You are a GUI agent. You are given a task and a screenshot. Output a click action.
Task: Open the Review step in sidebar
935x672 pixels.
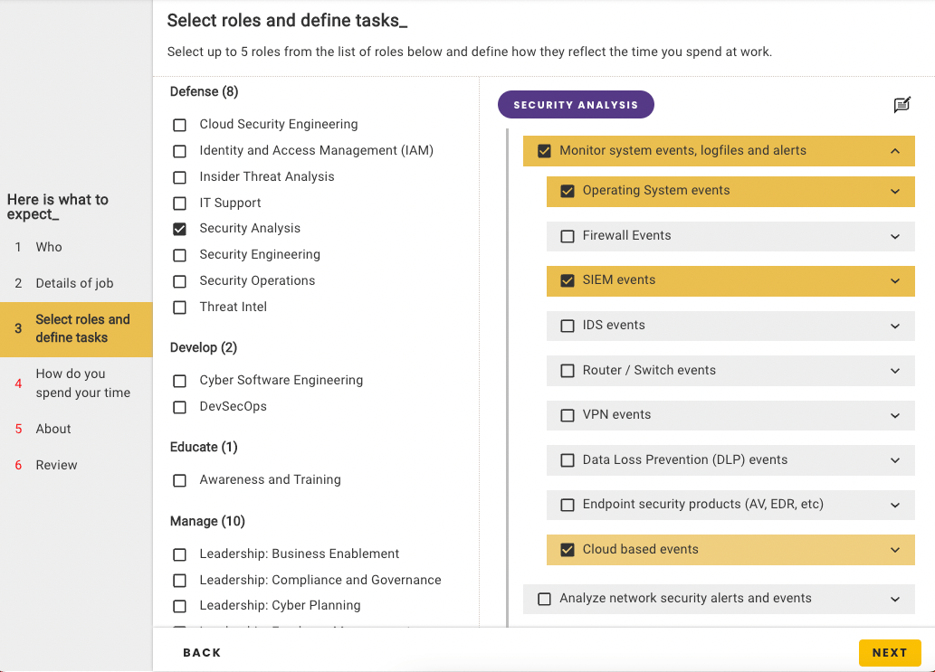(56, 465)
